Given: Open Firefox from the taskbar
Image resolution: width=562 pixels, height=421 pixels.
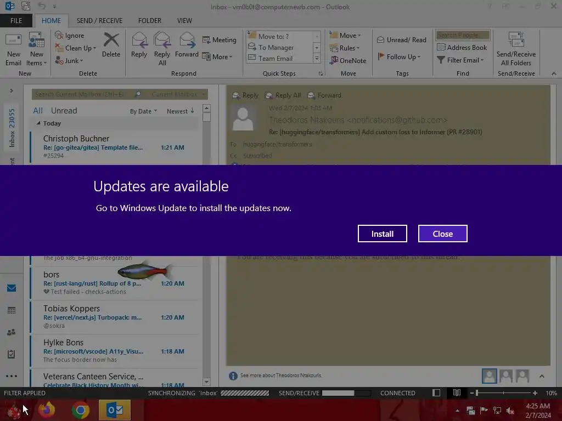Looking at the screenshot, I should 47,410.
